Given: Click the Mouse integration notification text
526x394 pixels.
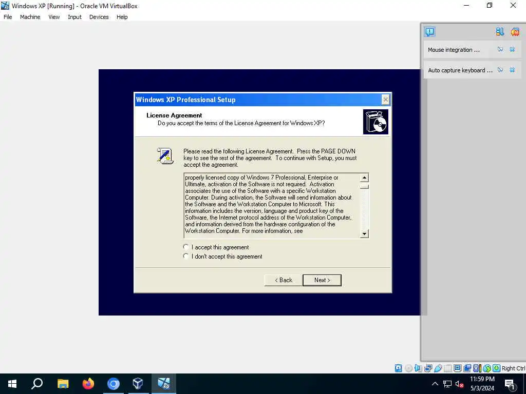Looking at the screenshot, I should click(x=454, y=50).
